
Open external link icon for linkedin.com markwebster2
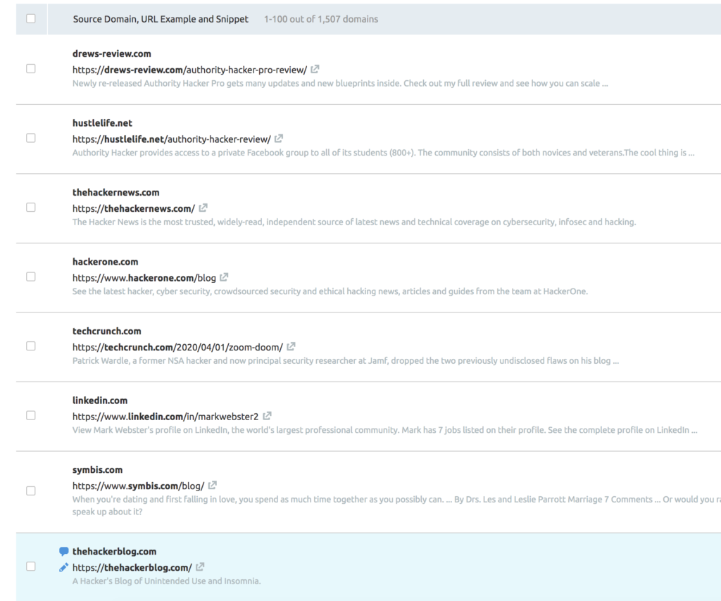[267, 417]
